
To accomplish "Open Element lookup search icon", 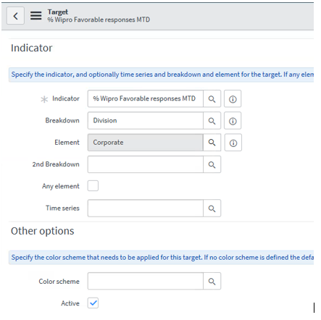I will pyautogui.click(x=212, y=143).
